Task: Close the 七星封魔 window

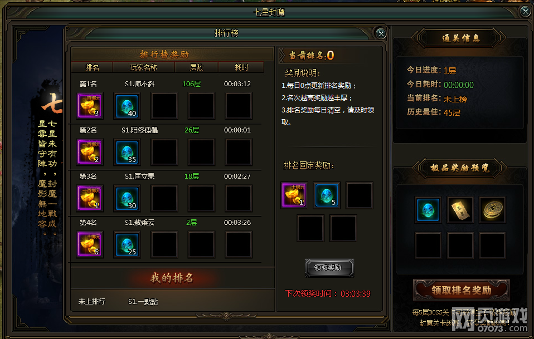Action: tap(526, 12)
